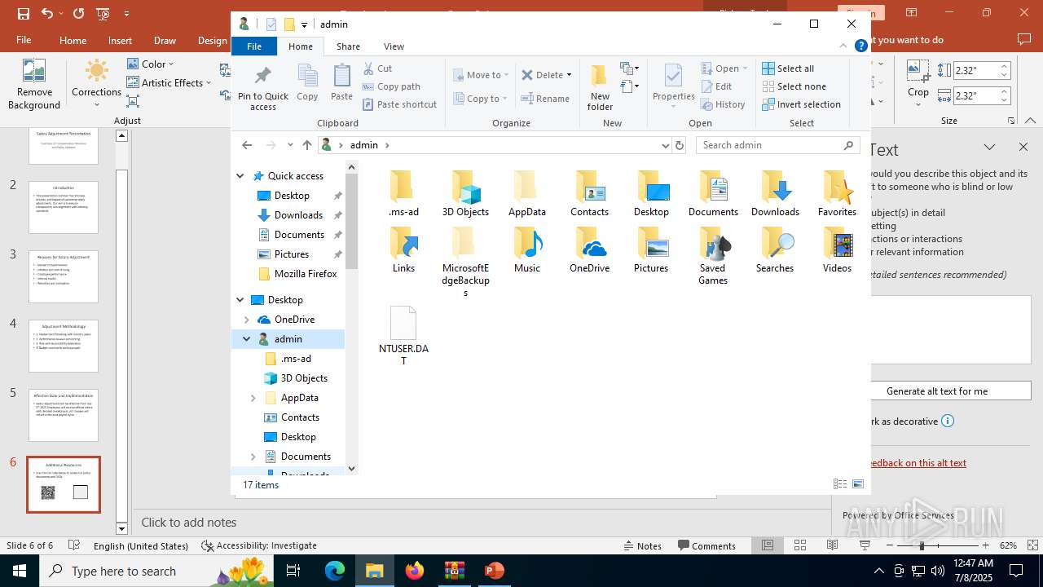Open the 3D Objects folder icon
The width and height of the screenshot is (1043, 587).
point(465,194)
